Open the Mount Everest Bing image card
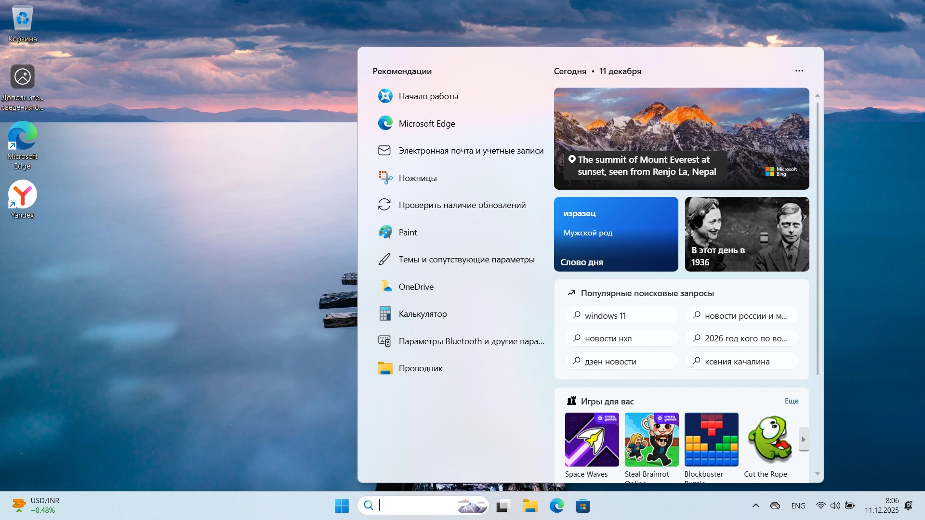 click(681, 139)
